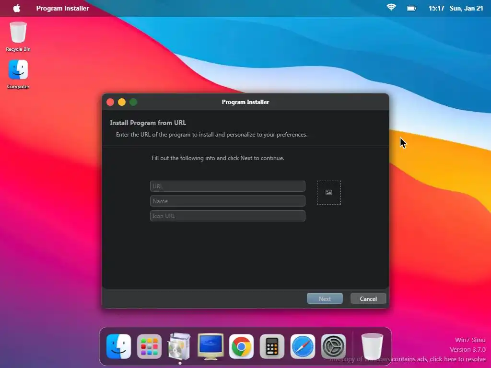Launch Safari from the dock
The width and height of the screenshot is (491, 368).
[x=303, y=346]
